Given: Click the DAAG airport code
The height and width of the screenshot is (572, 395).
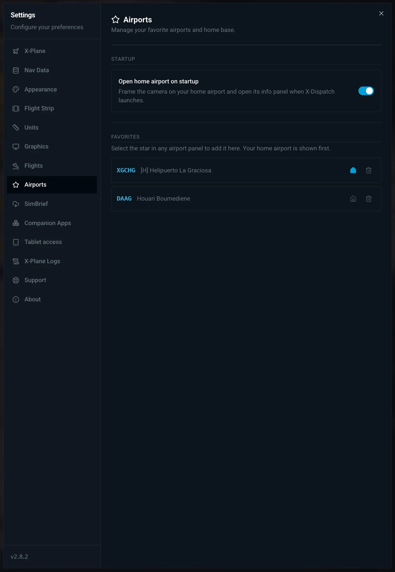Looking at the screenshot, I should [x=124, y=199].
